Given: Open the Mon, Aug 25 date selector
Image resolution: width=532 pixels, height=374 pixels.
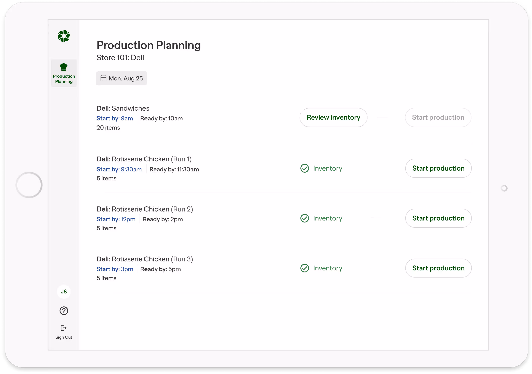Looking at the screenshot, I should click(x=121, y=78).
